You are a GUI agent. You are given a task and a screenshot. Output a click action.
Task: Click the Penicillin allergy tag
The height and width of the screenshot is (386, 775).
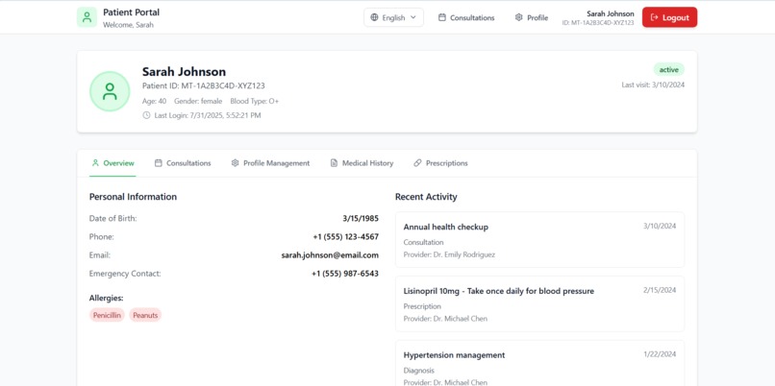(x=107, y=315)
